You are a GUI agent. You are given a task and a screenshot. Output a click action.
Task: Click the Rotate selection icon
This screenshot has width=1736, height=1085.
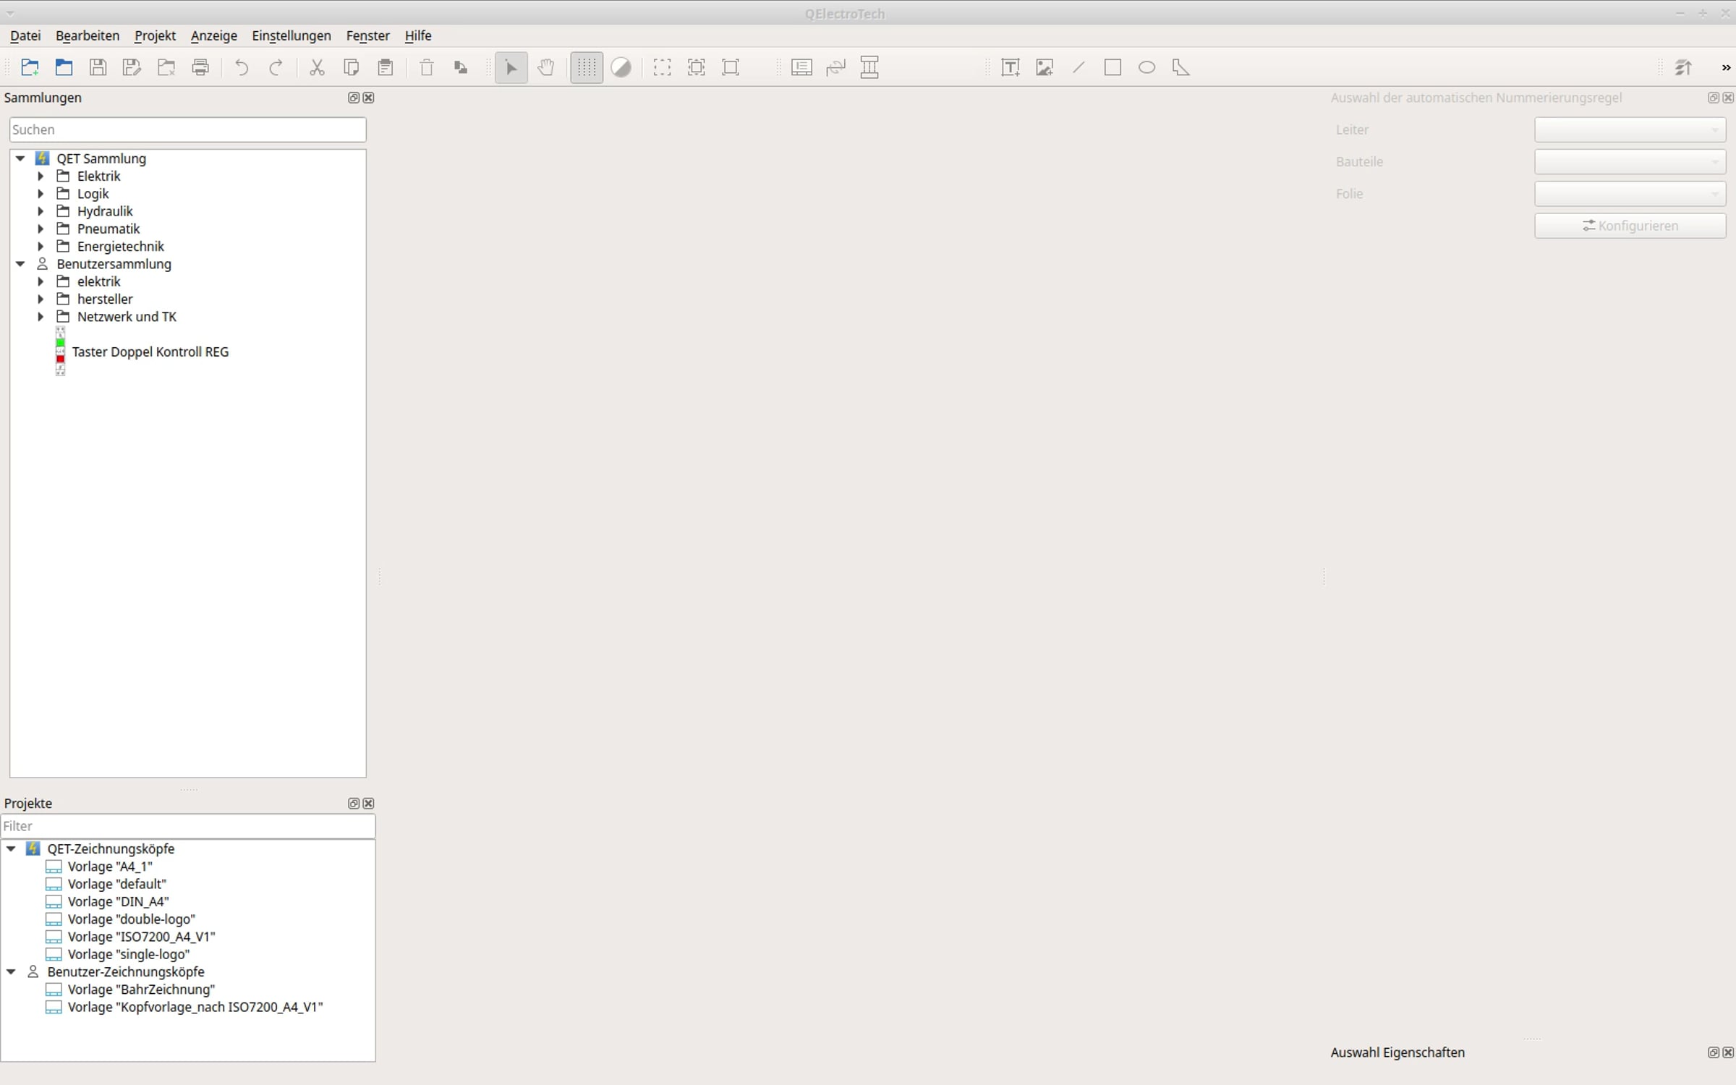coord(461,67)
